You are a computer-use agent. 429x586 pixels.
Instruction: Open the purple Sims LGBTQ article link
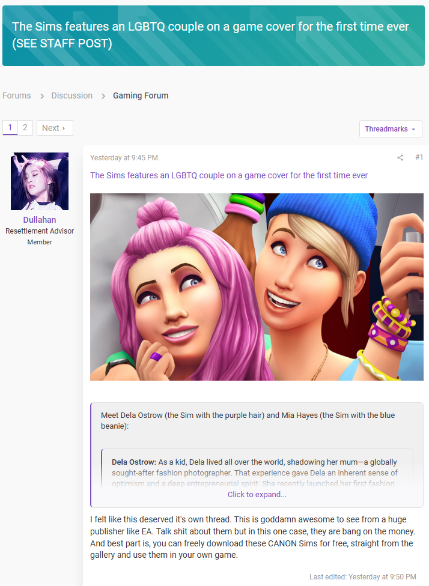tap(229, 175)
